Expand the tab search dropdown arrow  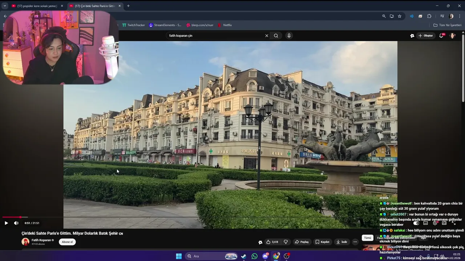5,6
